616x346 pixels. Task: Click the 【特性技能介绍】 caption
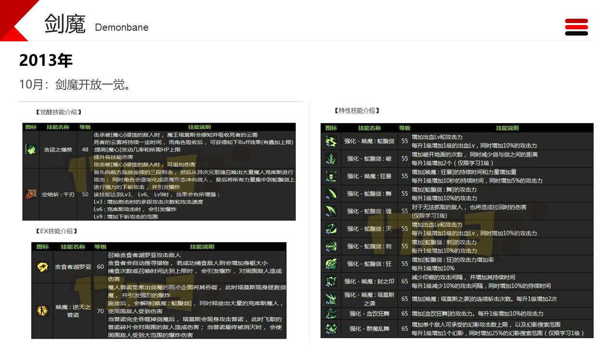(357, 111)
